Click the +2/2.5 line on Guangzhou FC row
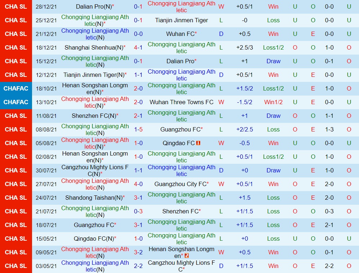This screenshot has width=359, height=273. coord(245,129)
